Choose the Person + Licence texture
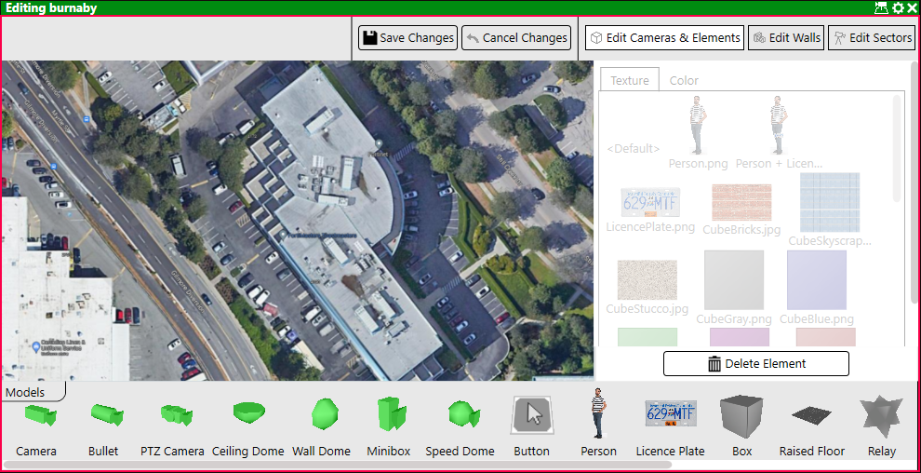This screenshot has width=921, height=473. click(779, 133)
